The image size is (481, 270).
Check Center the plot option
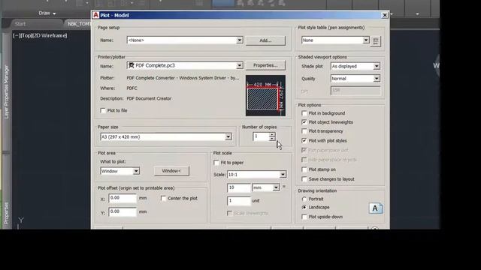click(x=164, y=198)
